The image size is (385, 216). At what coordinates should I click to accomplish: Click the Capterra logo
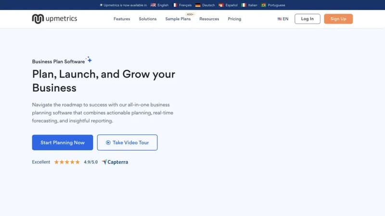point(115,162)
